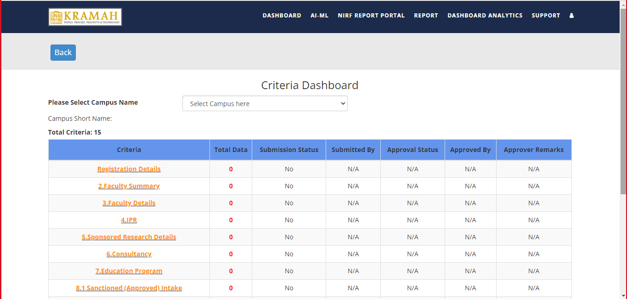Viewport: 627px width, 299px height.
Task: Open NIRF Report Portal menu
Action: (x=371, y=16)
